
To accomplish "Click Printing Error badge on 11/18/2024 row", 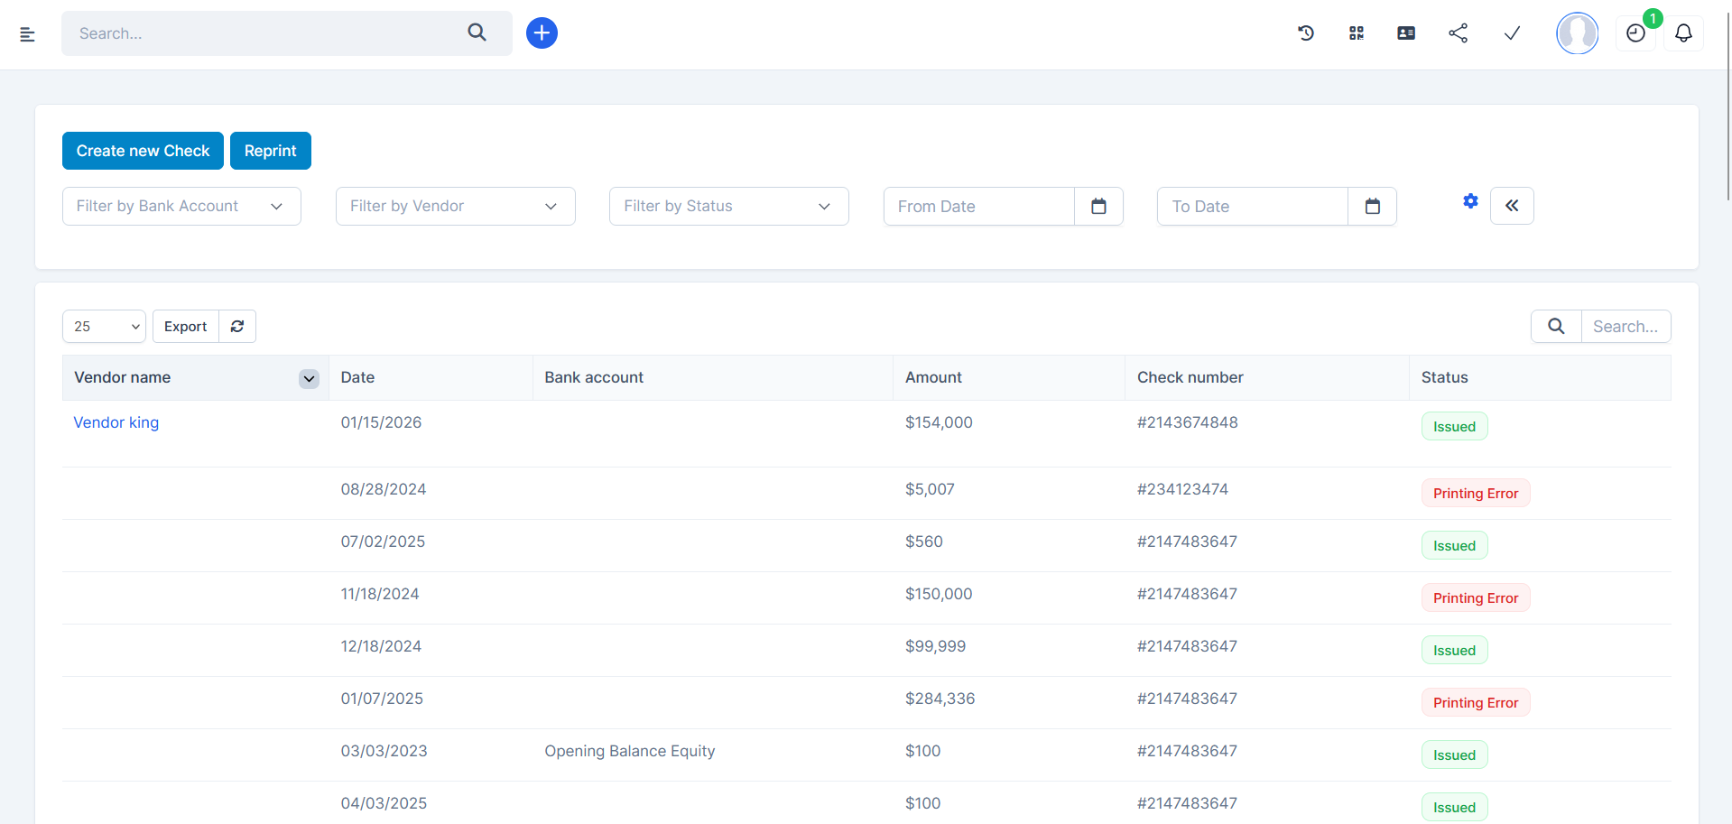I will point(1476,597).
